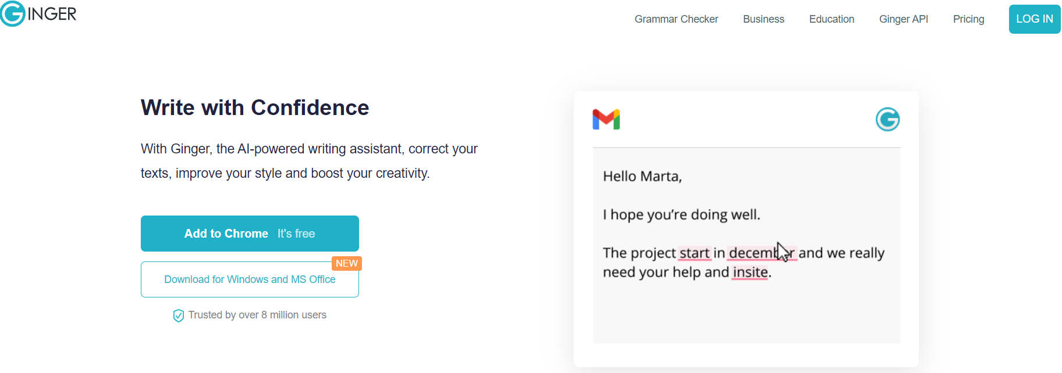Click the LOG IN button
1062x373 pixels.
[1034, 19]
